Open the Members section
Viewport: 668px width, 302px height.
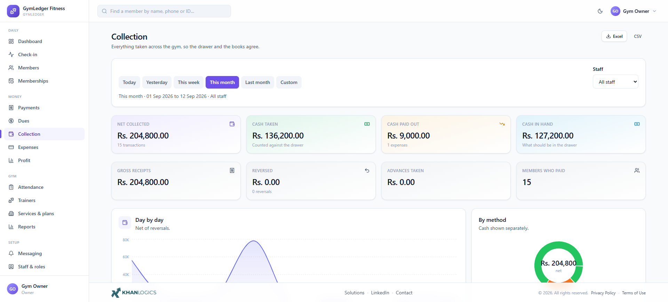45,68
